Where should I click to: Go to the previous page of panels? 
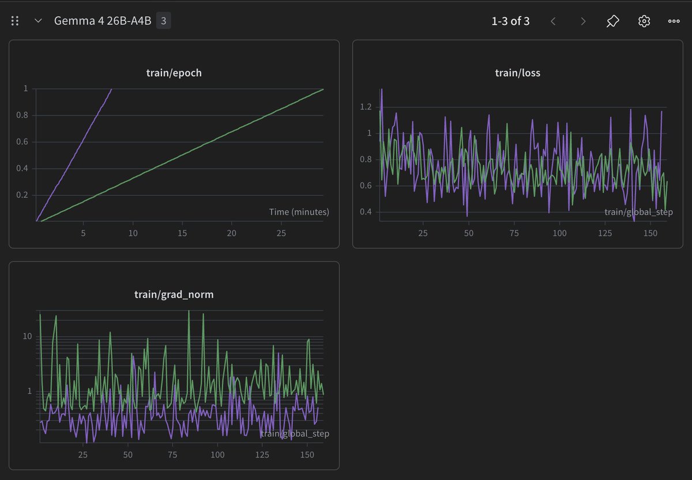553,21
